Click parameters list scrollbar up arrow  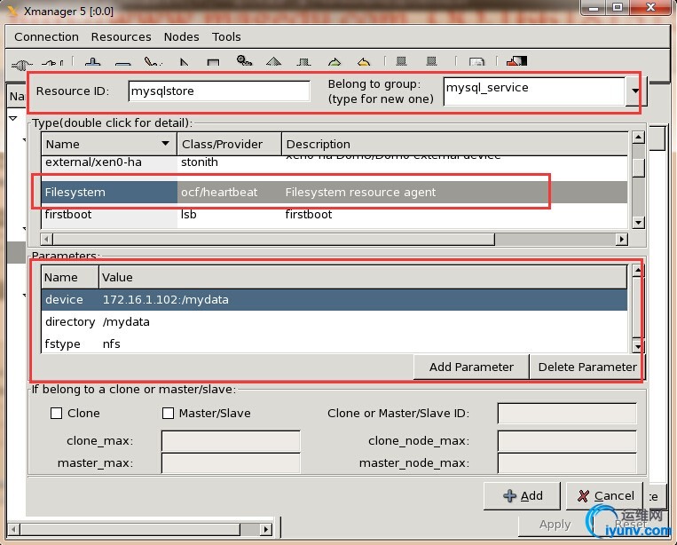(x=638, y=271)
